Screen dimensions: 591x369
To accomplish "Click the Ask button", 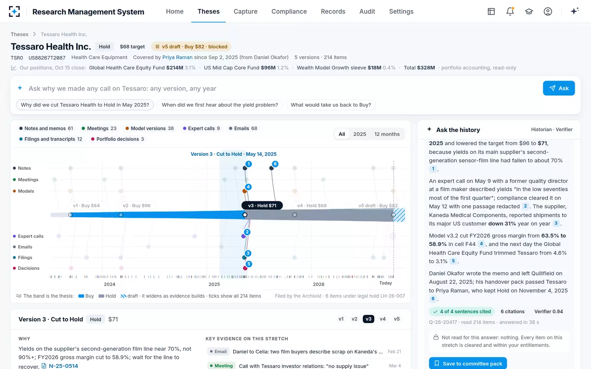I will point(559,88).
